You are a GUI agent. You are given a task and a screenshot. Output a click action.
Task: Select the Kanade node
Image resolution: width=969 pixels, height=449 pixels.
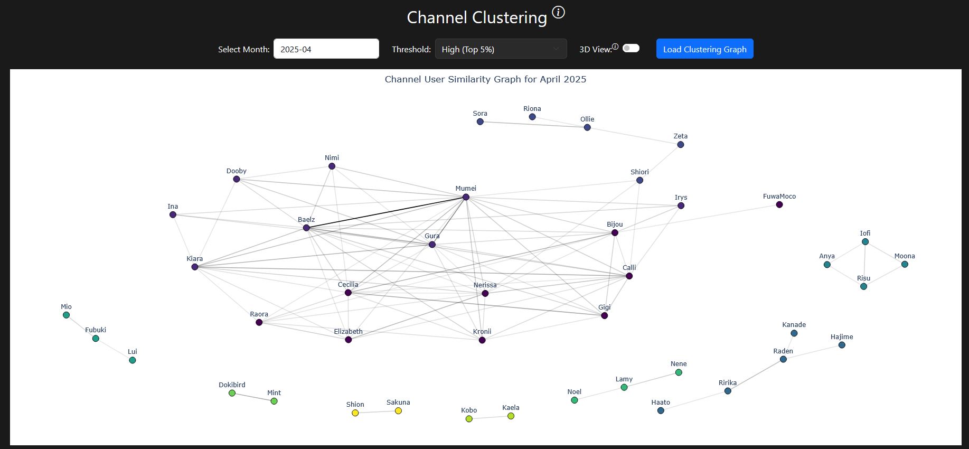pyautogui.click(x=794, y=333)
